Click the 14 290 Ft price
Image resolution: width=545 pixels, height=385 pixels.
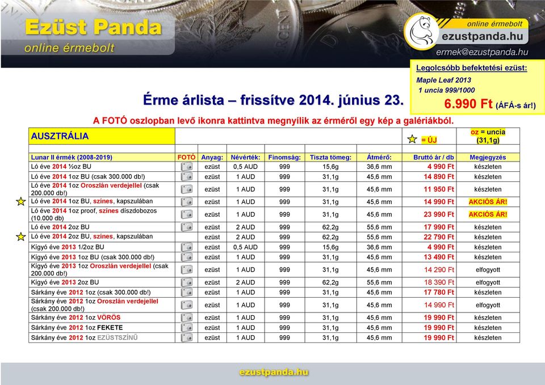pyautogui.click(x=439, y=270)
